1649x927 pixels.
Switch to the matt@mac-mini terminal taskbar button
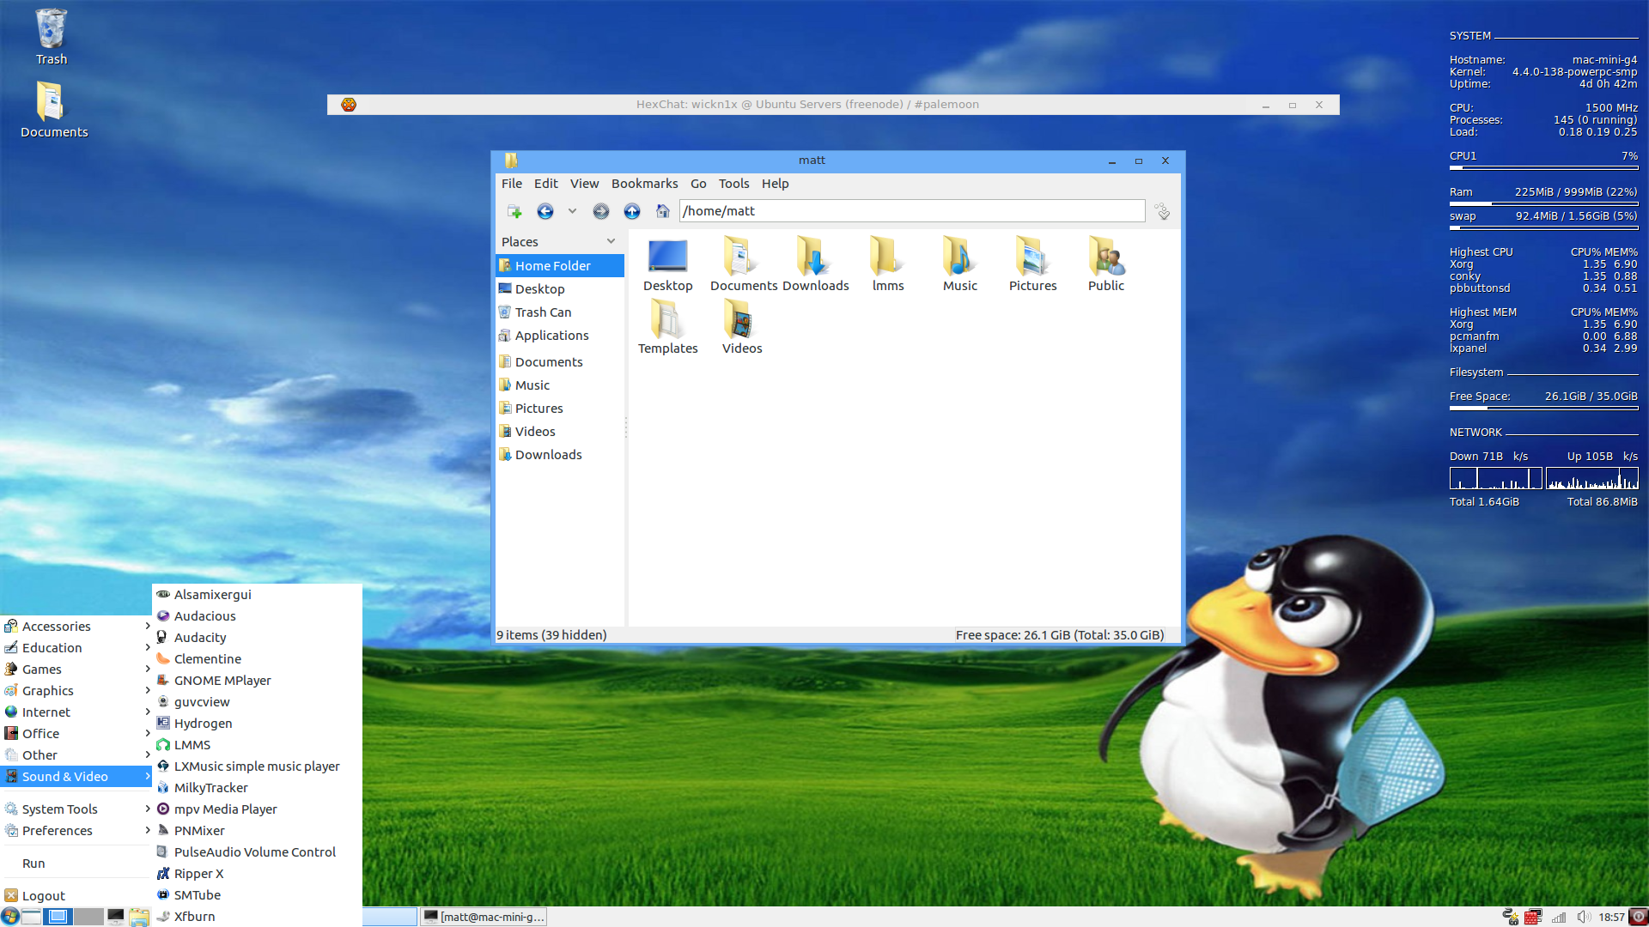pyautogui.click(x=484, y=917)
